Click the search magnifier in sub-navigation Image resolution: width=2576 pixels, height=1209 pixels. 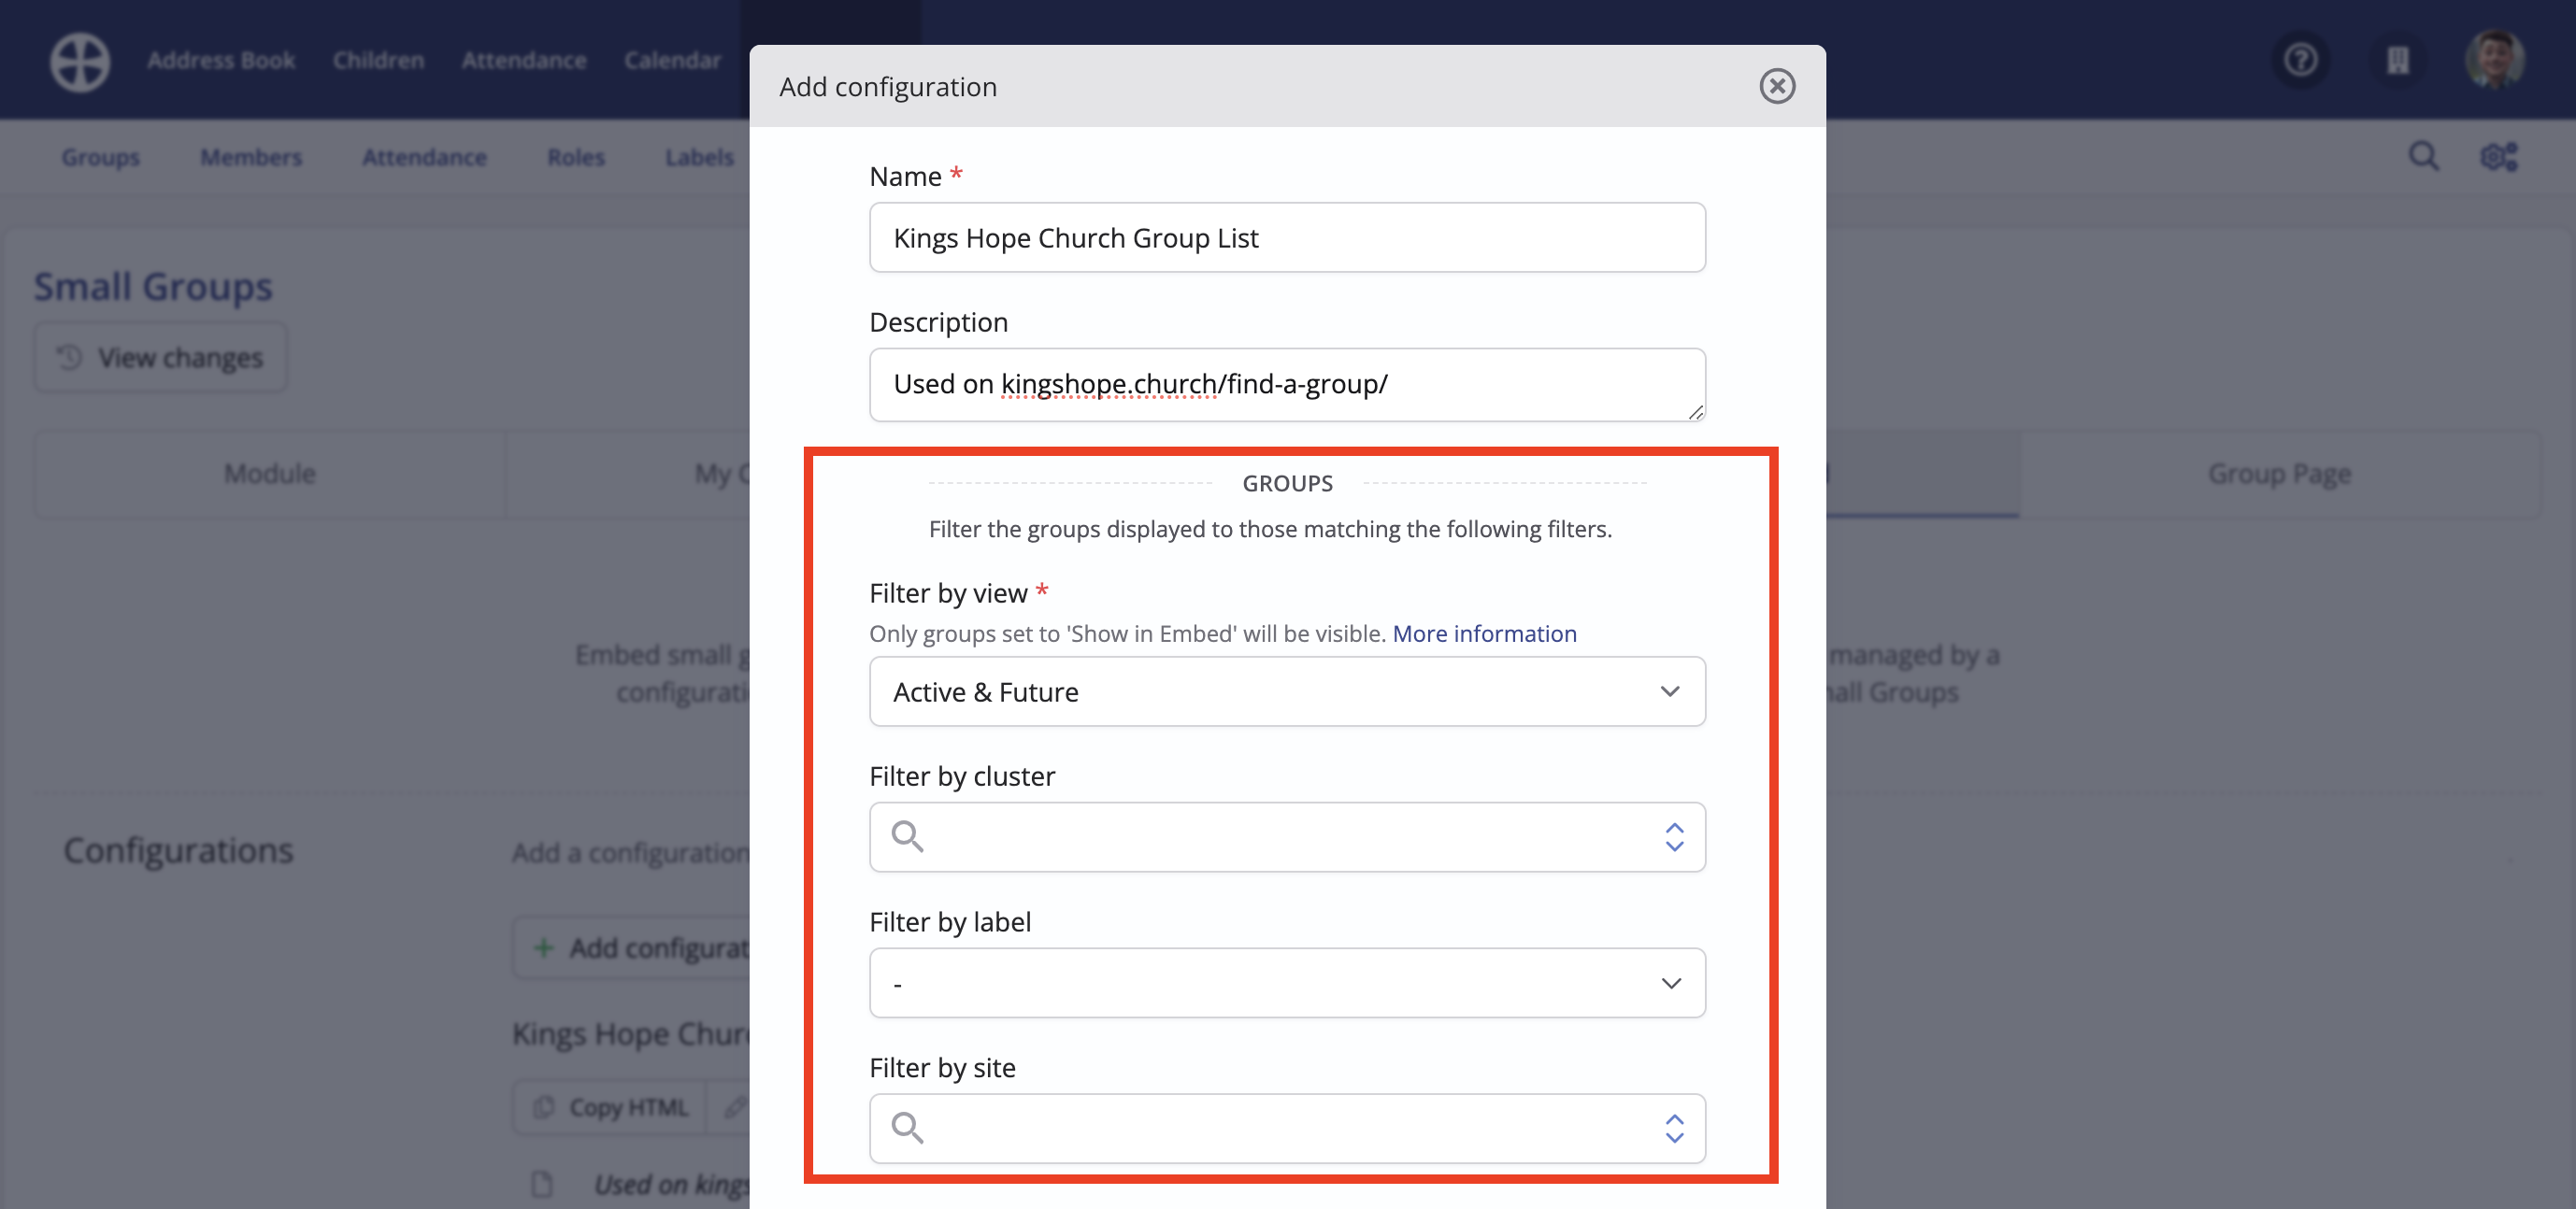[2423, 156]
